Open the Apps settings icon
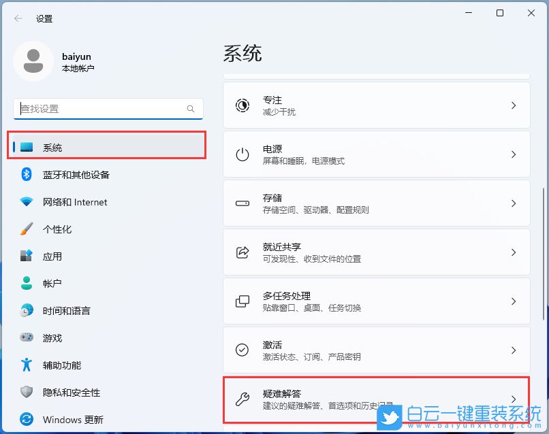This screenshot has width=549, height=434. point(25,256)
